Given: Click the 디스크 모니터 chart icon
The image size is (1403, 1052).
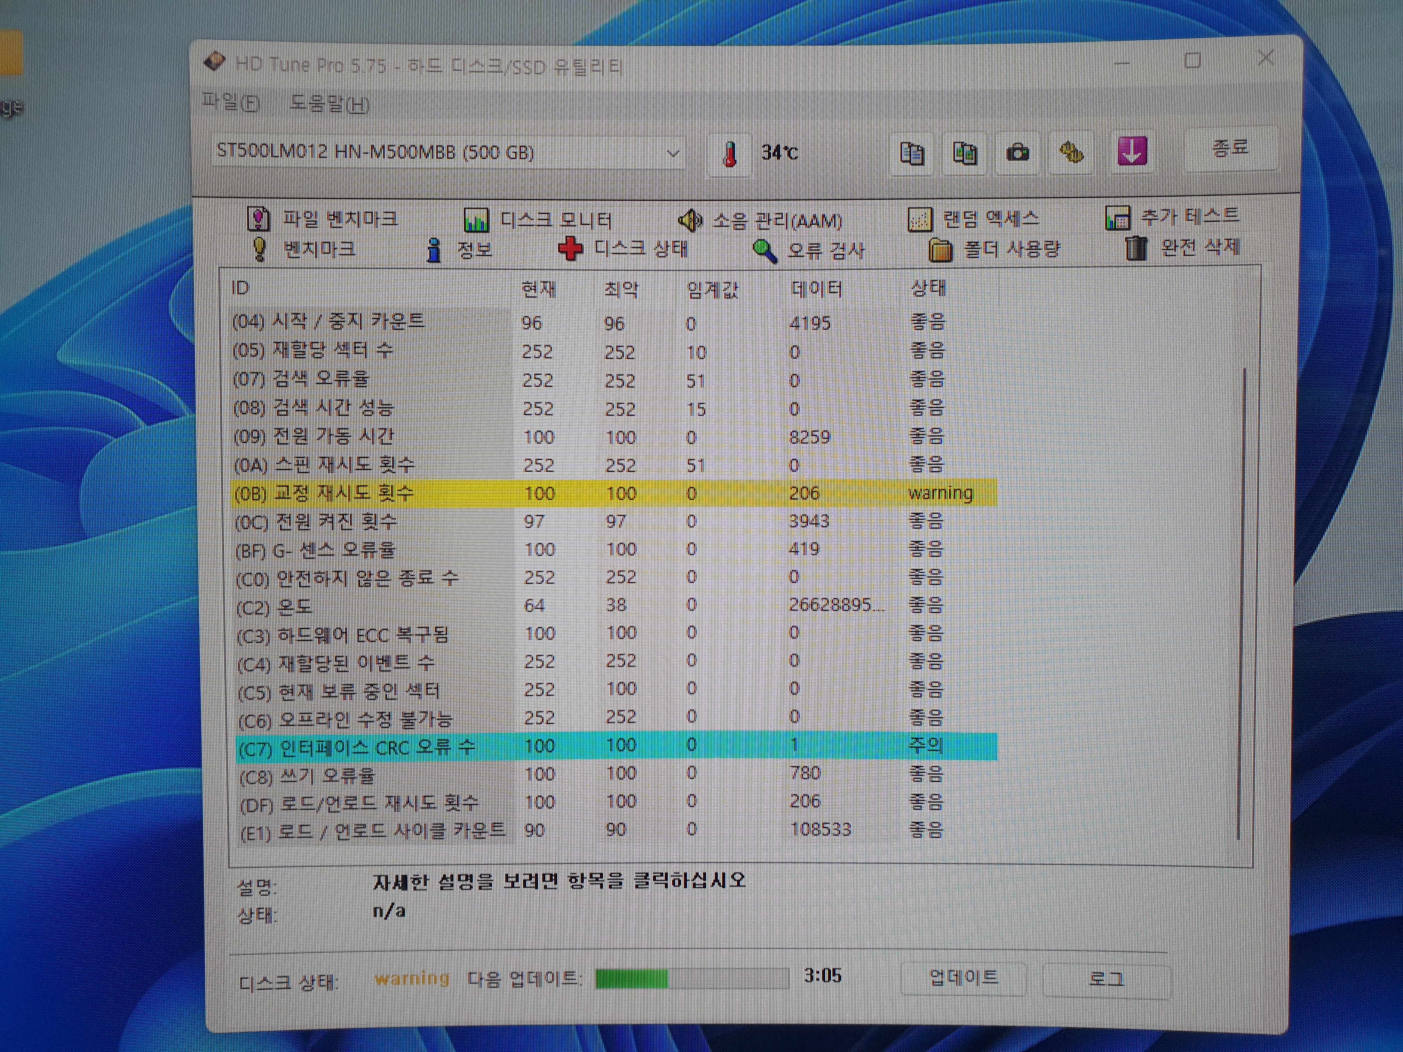Looking at the screenshot, I should click(476, 220).
